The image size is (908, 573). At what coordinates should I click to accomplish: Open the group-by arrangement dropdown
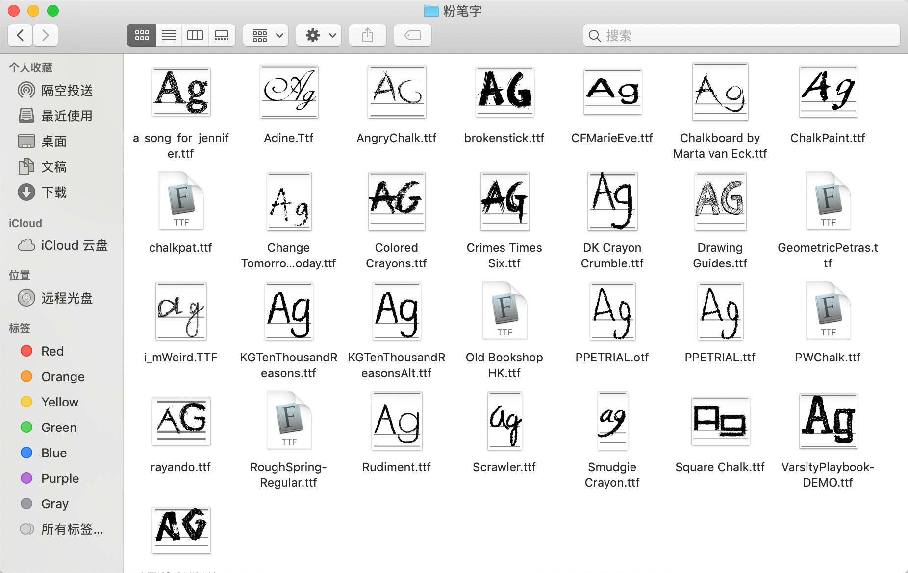[x=266, y=35]
